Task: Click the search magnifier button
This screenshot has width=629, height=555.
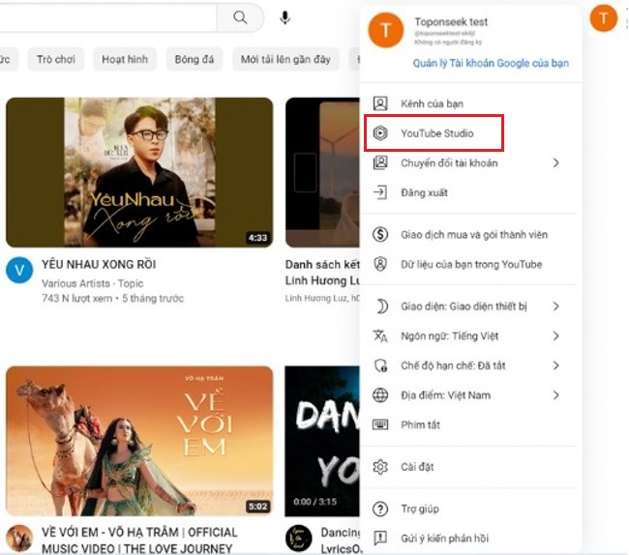Action: pyautogui.click(x=240, y=17)
